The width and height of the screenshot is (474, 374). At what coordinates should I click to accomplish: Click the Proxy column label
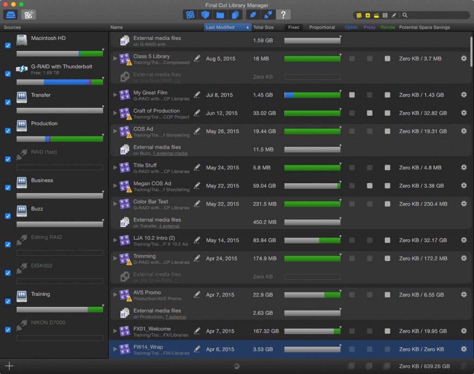[x=369, y=27]
